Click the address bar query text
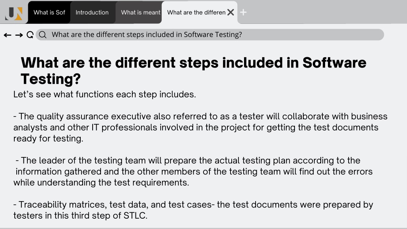Image resolution: width=407 pixels, height=229 pixels. click(147, 35)
